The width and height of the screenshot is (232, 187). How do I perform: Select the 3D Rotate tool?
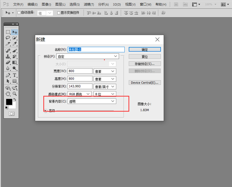[8, 88]
